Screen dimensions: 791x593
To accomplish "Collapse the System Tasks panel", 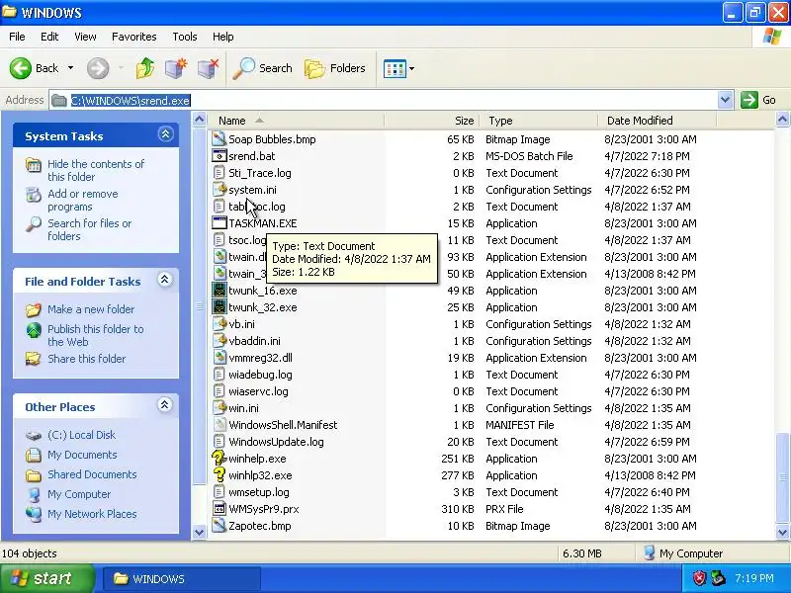I will coord(165,134).
